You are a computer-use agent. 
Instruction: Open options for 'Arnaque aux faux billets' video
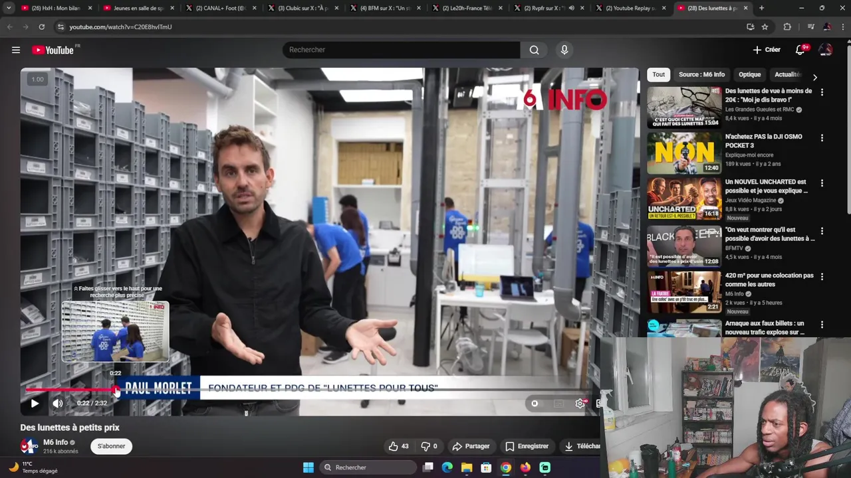(822, 325)
